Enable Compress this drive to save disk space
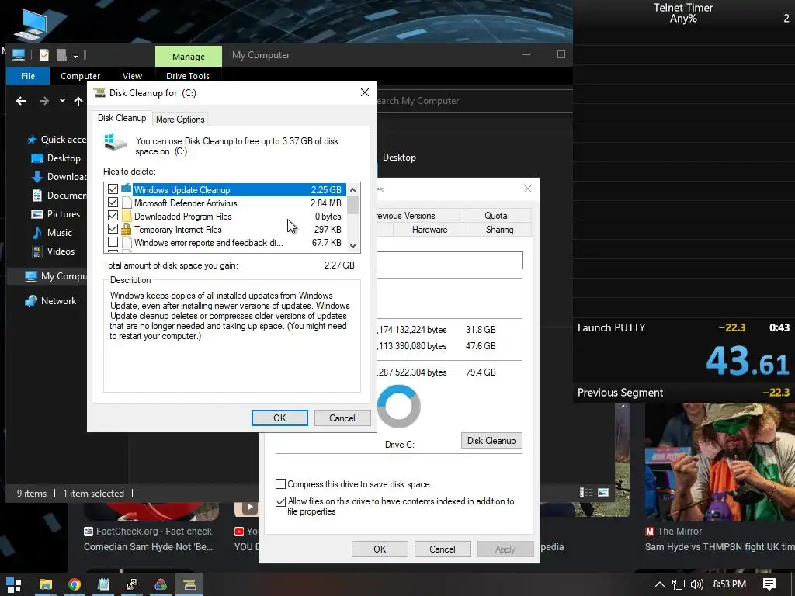The width and height of the screenshot is (795, 596). (280, 483)
